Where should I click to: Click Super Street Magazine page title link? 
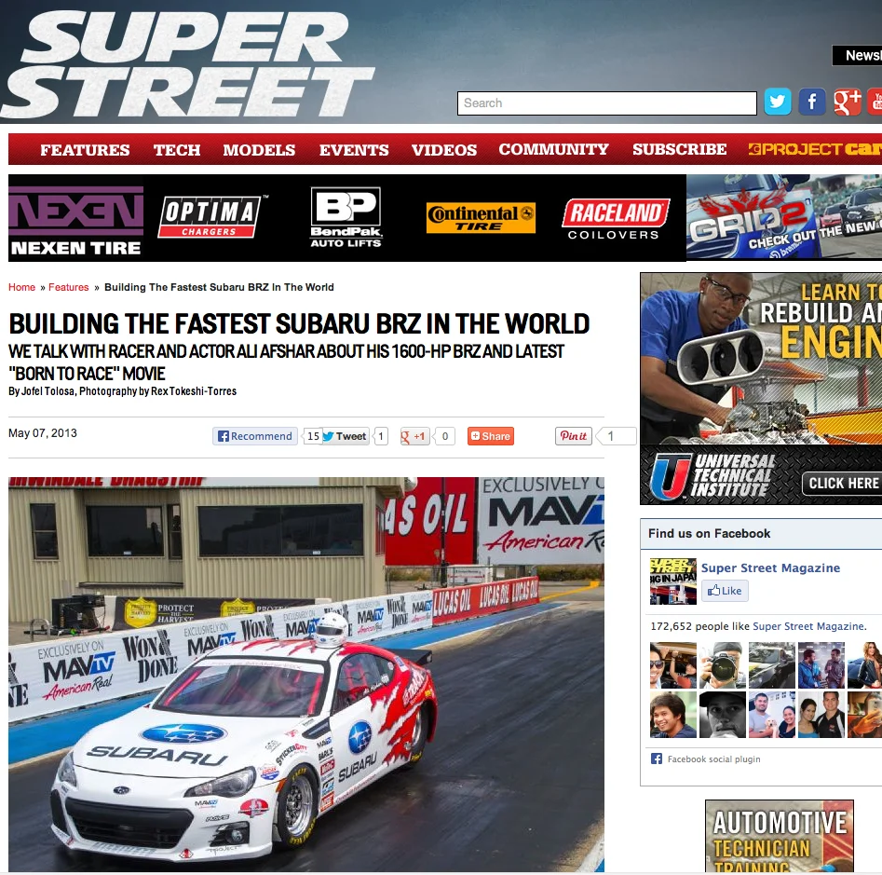(x=770, y=567)
